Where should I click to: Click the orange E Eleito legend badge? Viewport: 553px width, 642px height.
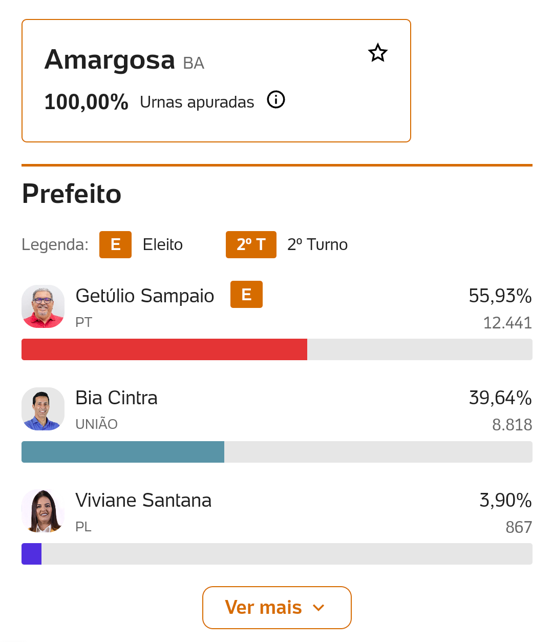click(x=115, y=244)
